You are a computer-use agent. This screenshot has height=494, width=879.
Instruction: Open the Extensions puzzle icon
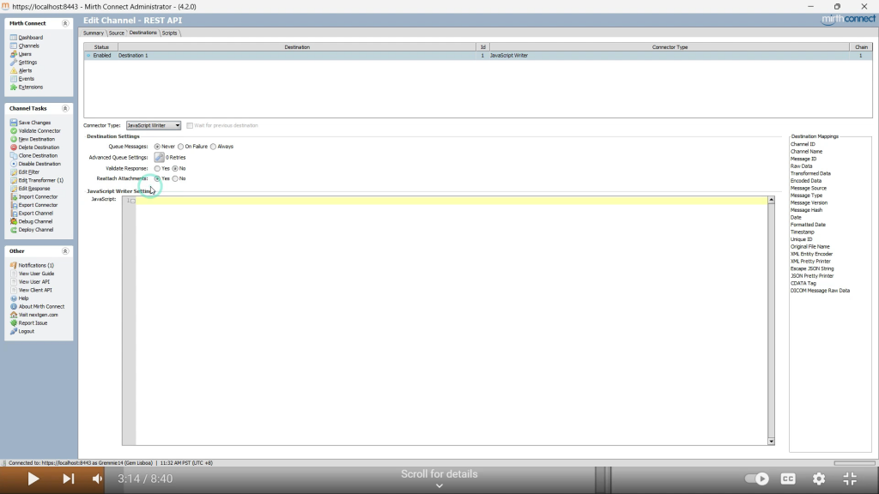(x=14, y=87)
